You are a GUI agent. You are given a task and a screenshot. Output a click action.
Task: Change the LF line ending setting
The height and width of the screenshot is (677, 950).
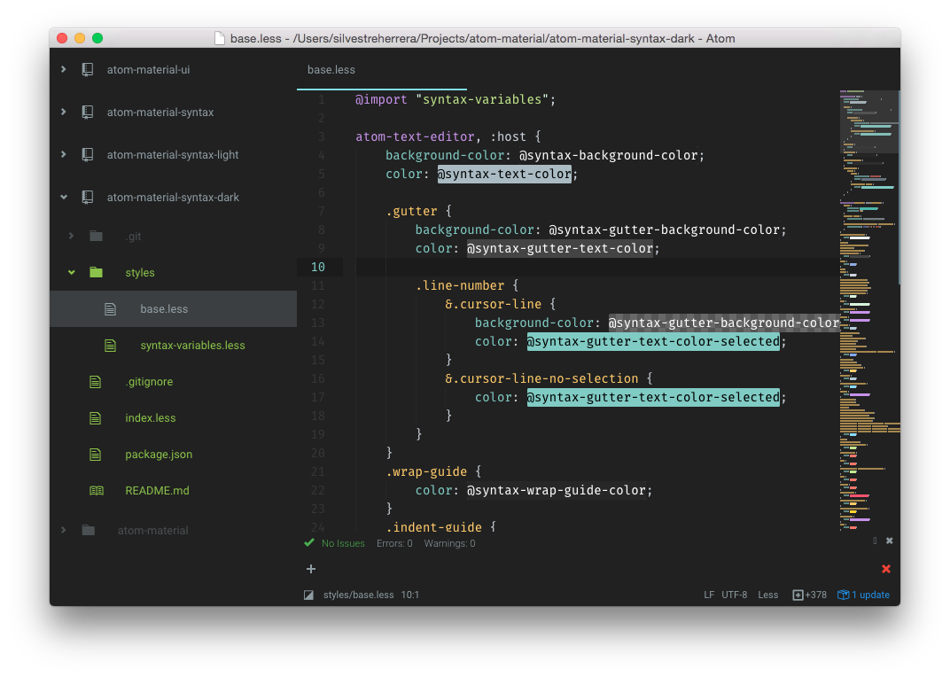(709, 595)
